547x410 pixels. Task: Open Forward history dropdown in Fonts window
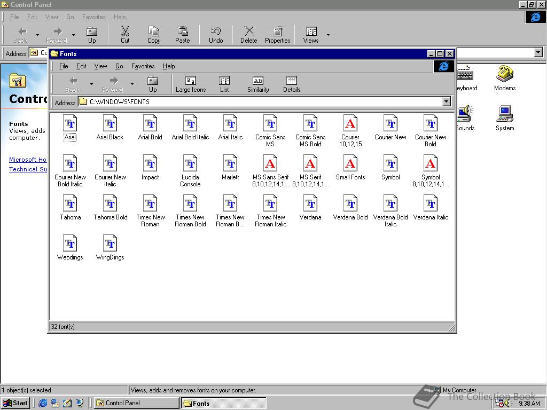132,84
